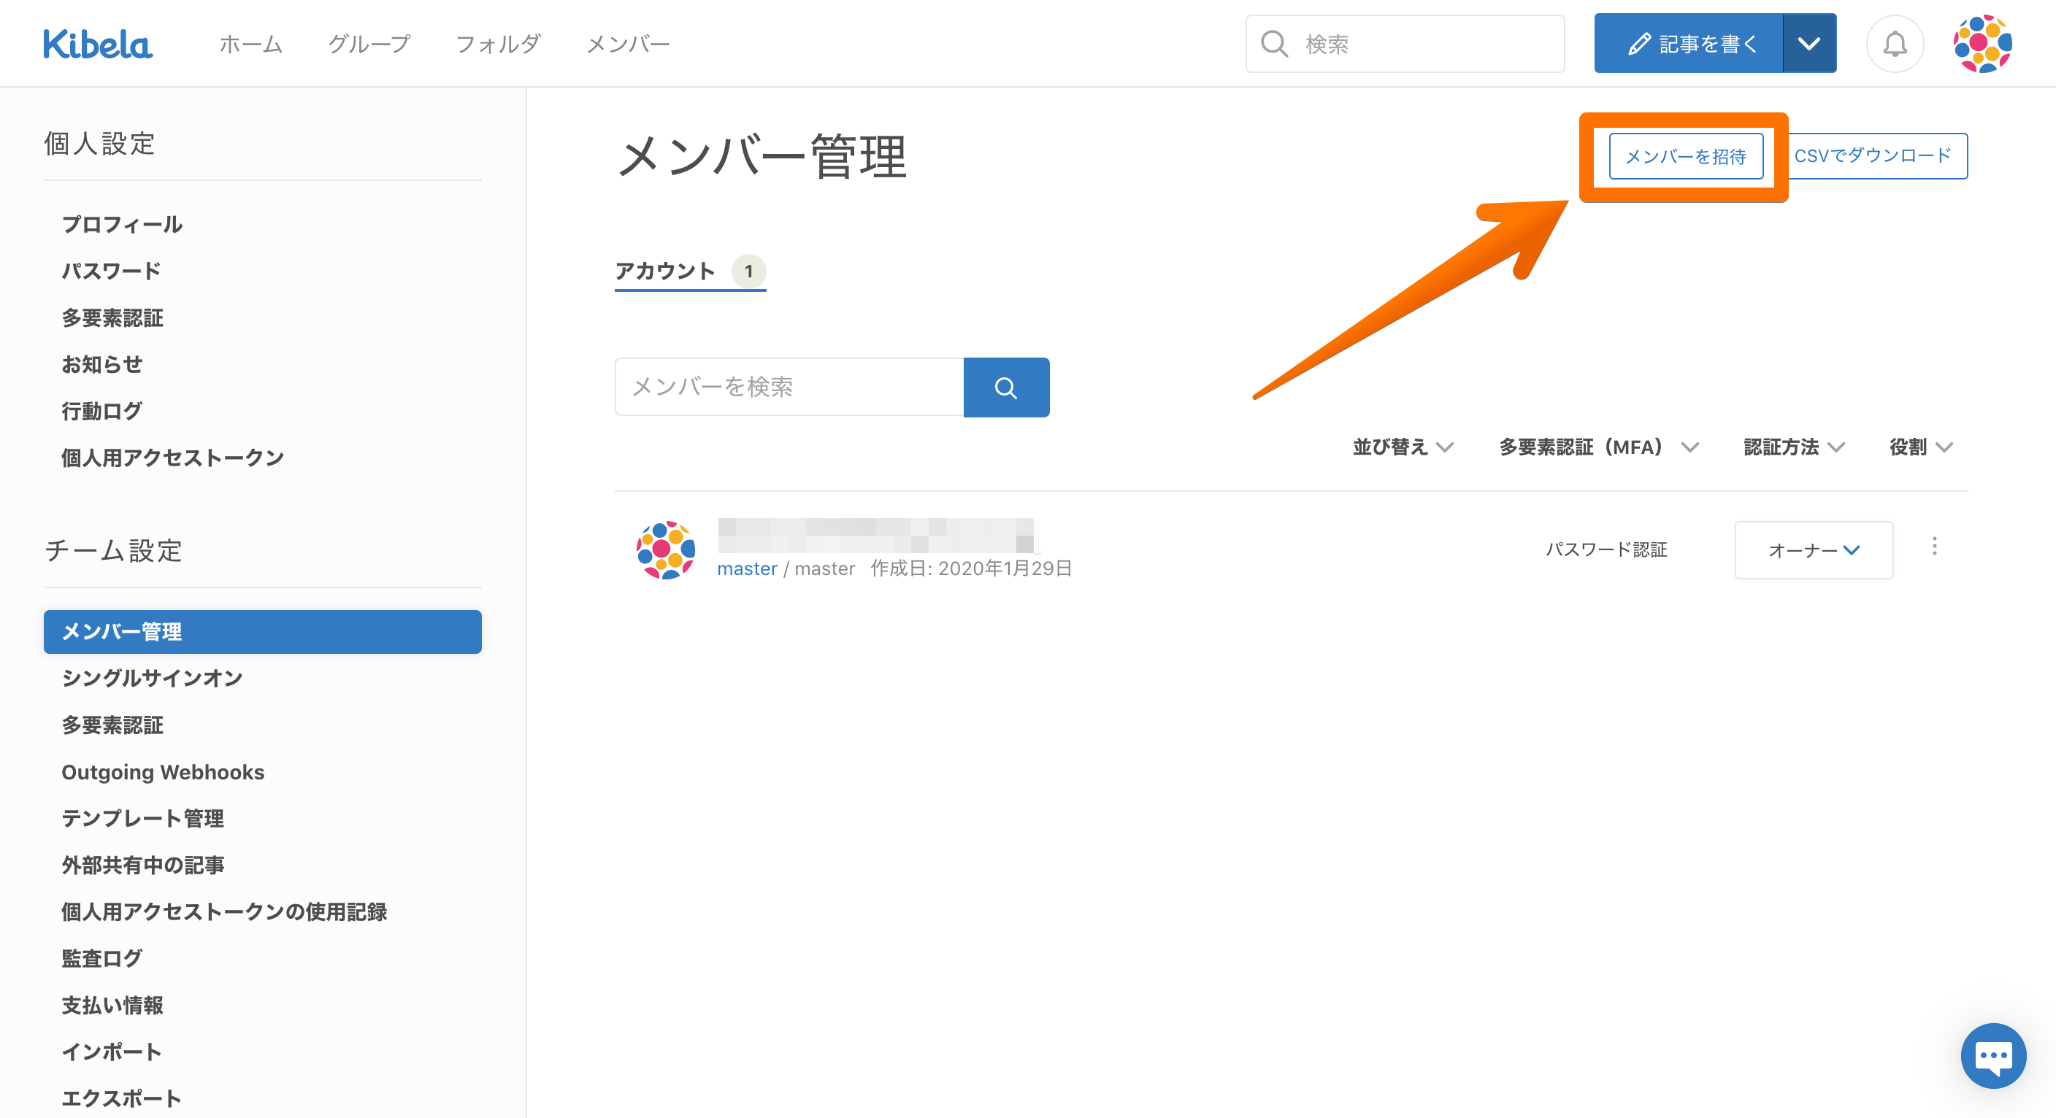Expand the arrow next to 記事を書く

pyautogui.click(x=1809, y=44)
